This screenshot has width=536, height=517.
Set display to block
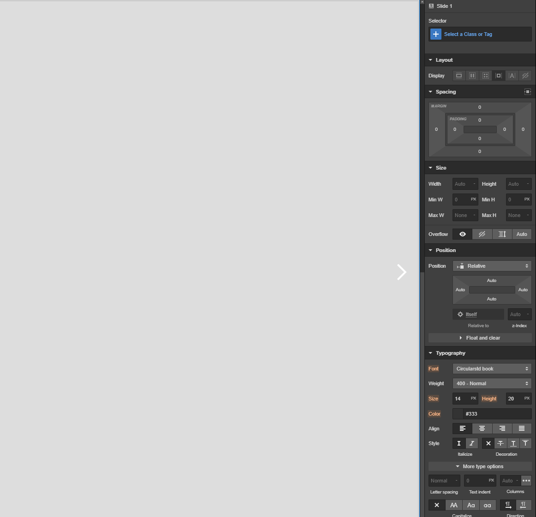point(459,76)
